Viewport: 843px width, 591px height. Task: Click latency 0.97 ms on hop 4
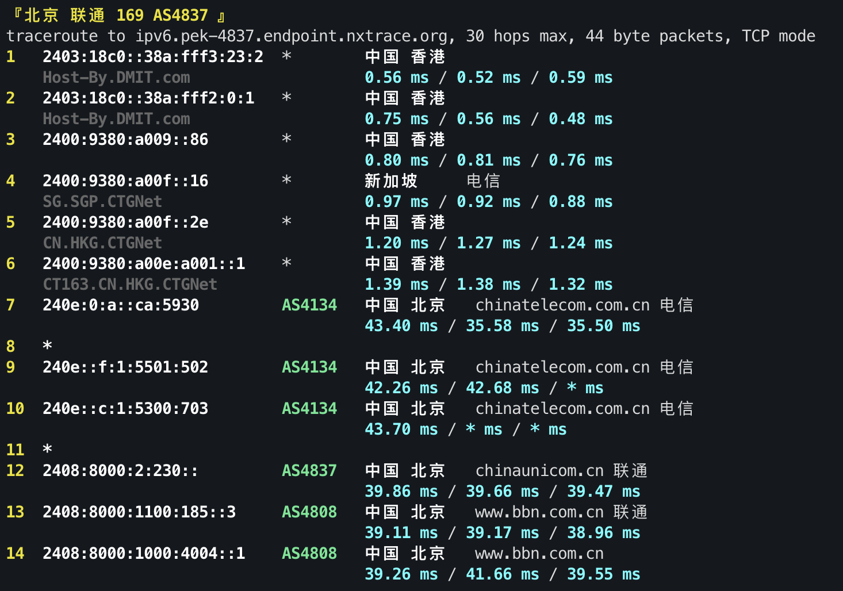pos(397,202)
